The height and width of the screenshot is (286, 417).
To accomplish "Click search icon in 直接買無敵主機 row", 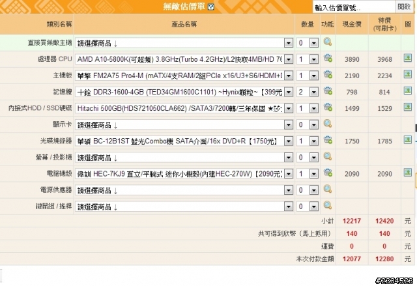I will click(328, 42).
